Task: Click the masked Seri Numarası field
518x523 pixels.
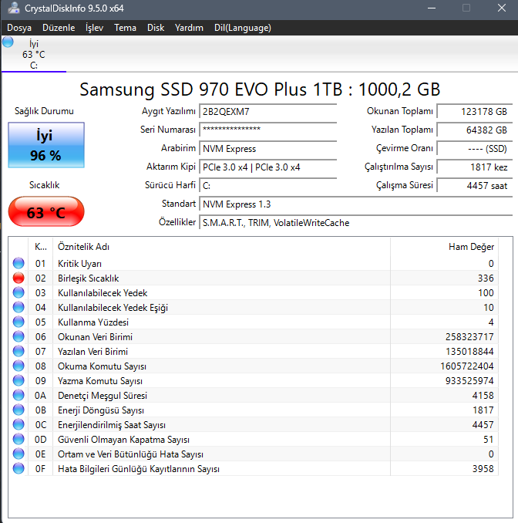Action: point(267,130)
